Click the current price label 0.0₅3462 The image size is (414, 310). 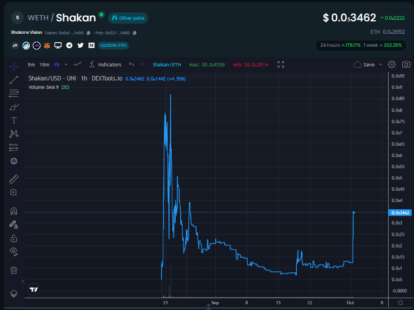[400, 213]
